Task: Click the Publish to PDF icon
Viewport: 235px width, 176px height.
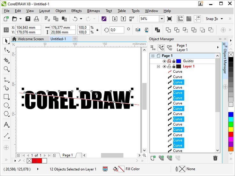Action: point(132,19)
